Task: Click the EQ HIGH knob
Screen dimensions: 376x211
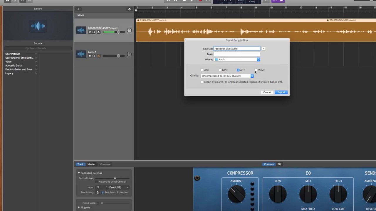Action: pyautogui.click(x=338, y=194)
